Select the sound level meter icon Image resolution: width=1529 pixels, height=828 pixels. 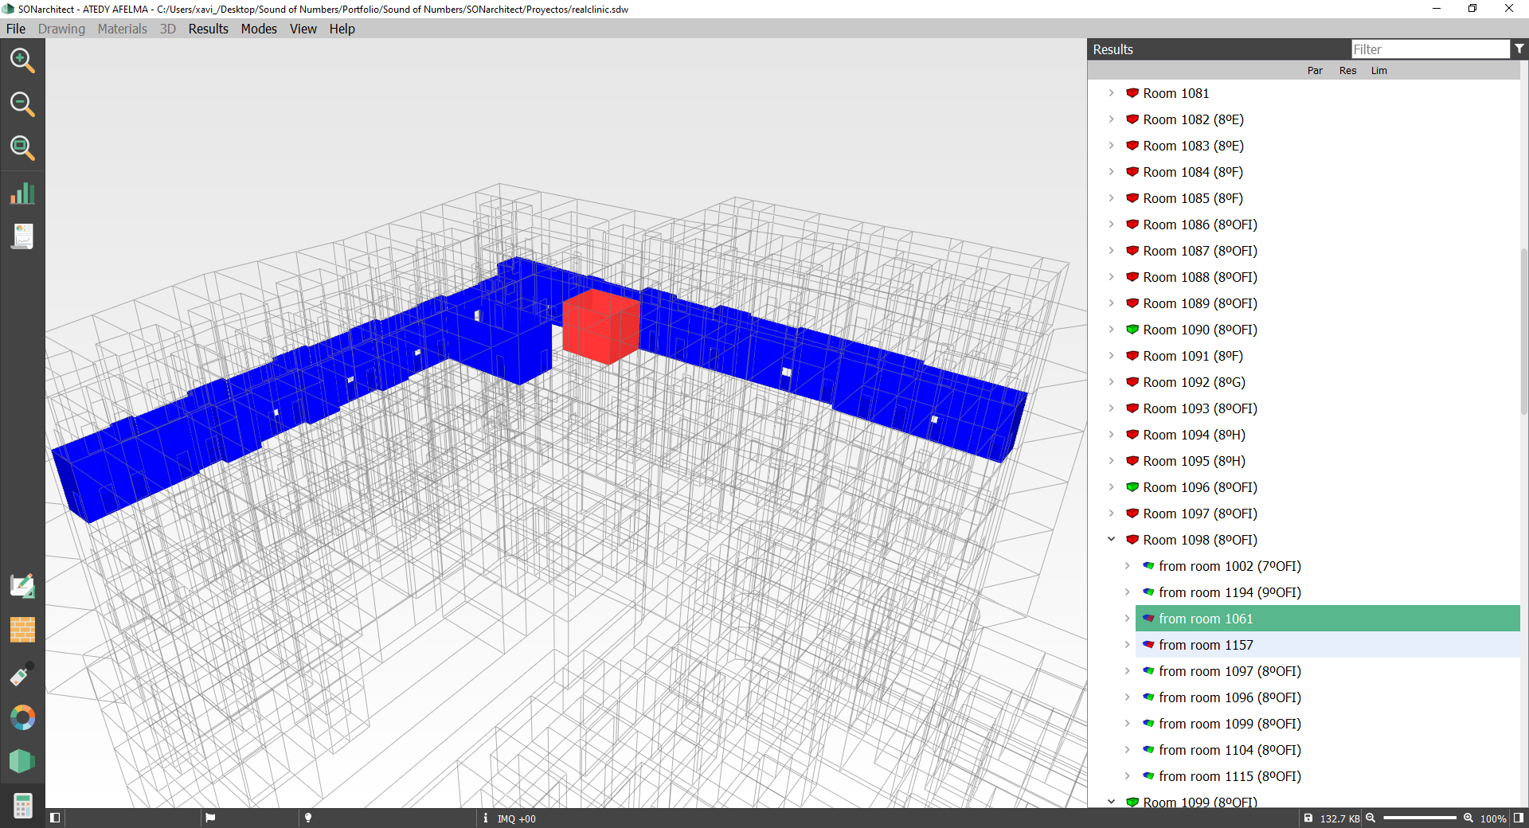(x=22, y=674)
